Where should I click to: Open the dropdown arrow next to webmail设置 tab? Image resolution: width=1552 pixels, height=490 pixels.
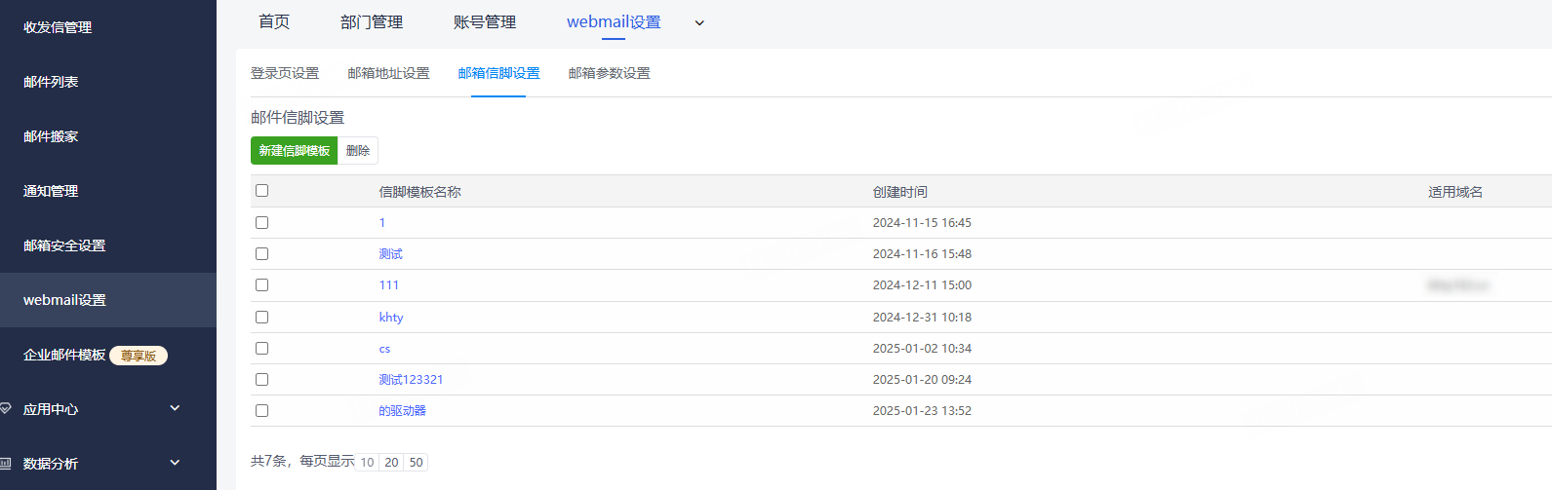point(699,23)
